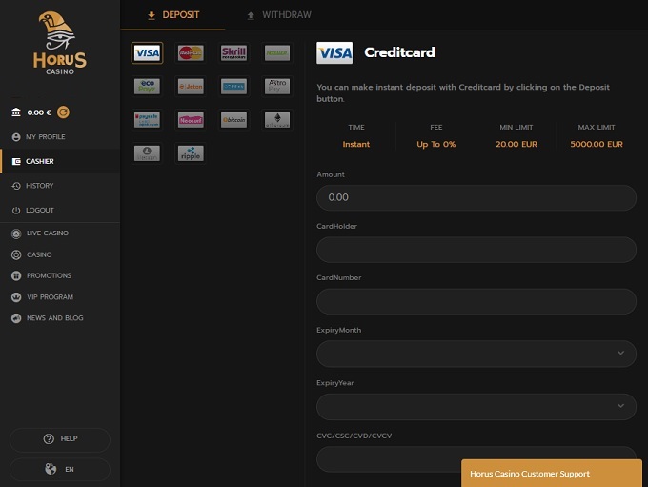
Task: Select the Bitcoin payment icon
Action: pyautogui.click(x=233, y=120)
